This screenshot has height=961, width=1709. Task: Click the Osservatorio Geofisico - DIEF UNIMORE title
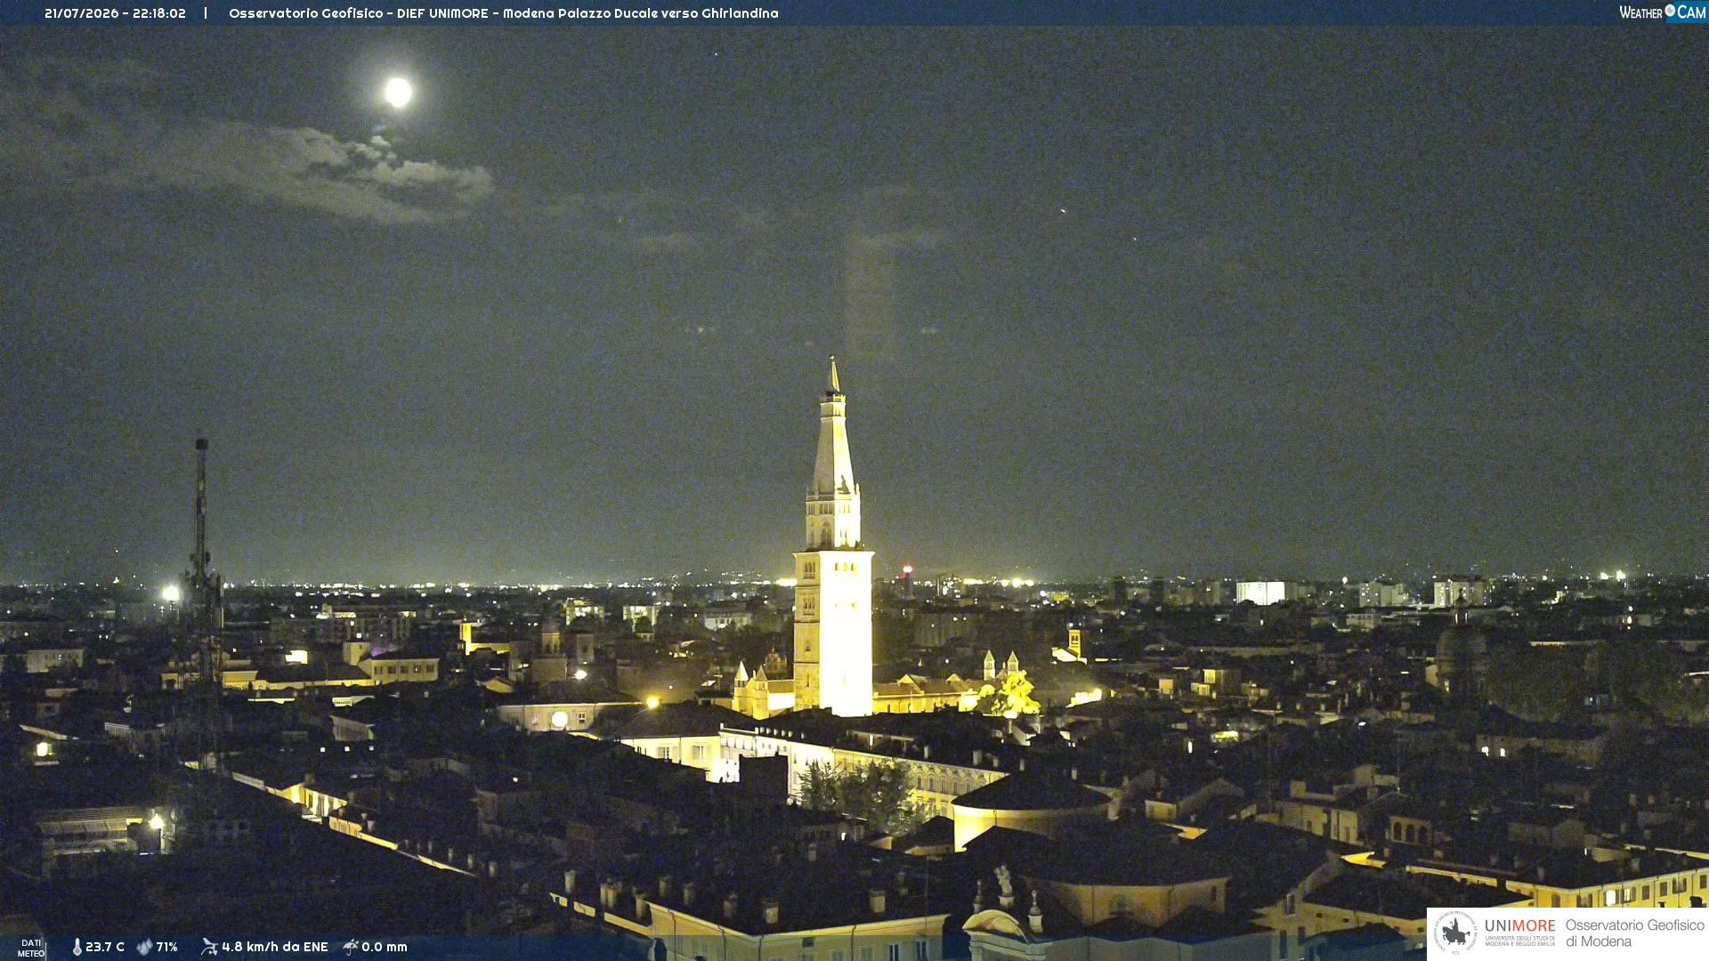point(504,13)
